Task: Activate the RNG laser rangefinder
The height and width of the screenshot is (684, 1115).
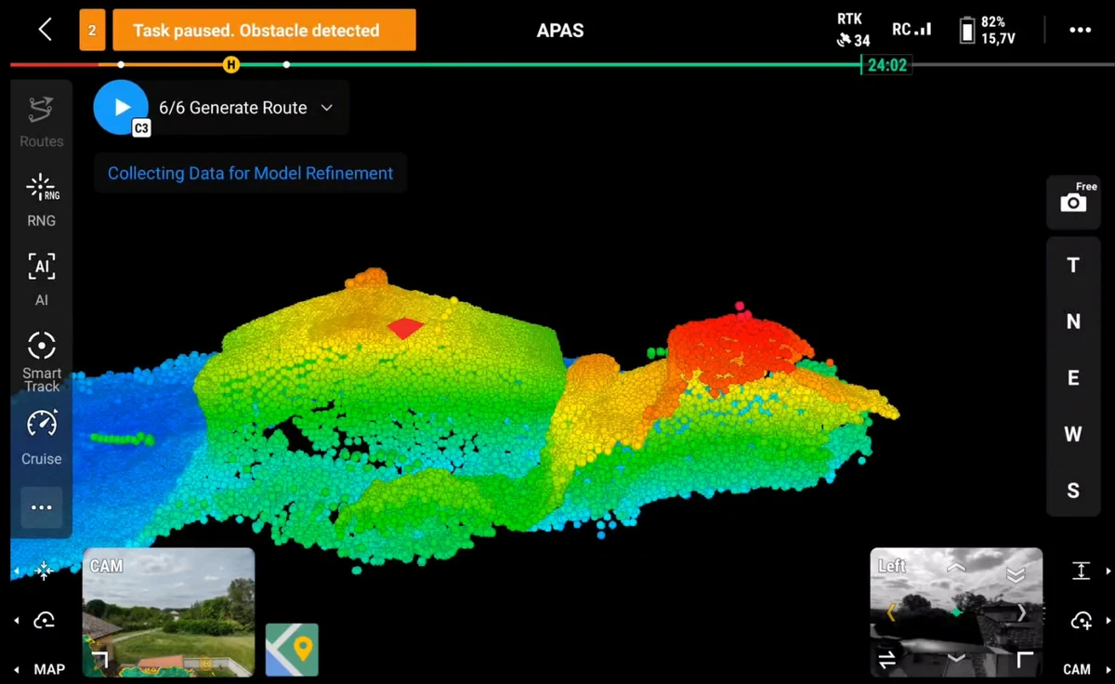Action: (42, 200)
